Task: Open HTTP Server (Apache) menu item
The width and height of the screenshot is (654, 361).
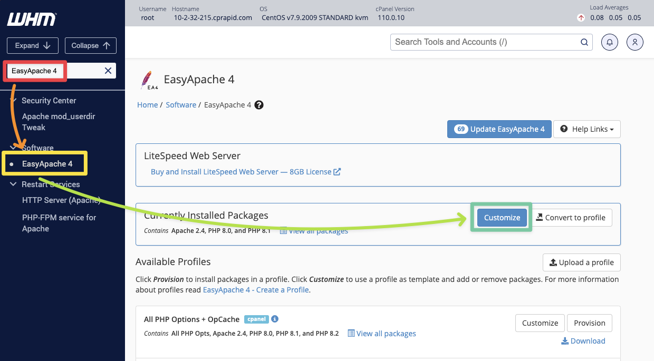Action: [61, 200]
